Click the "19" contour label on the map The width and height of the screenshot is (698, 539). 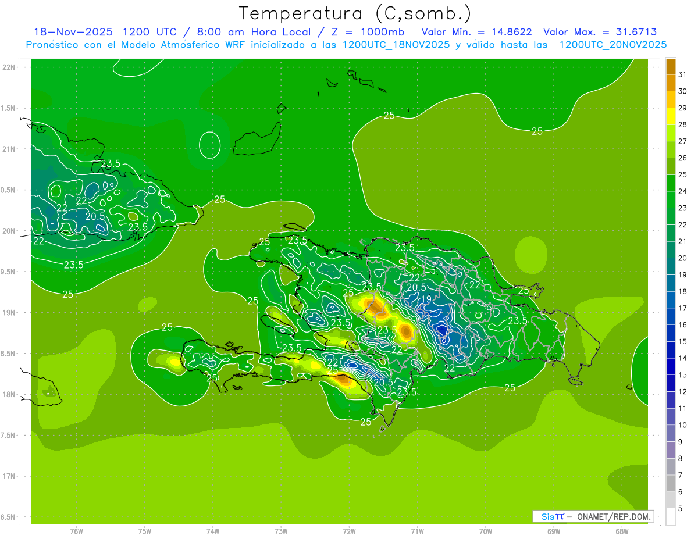426,299
